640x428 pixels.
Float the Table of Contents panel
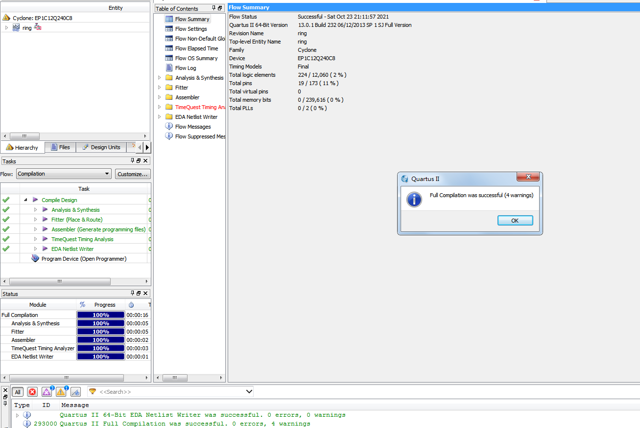click(220, 8)
